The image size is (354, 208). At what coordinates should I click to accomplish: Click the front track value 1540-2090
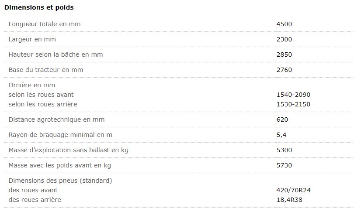click(293, 95)
